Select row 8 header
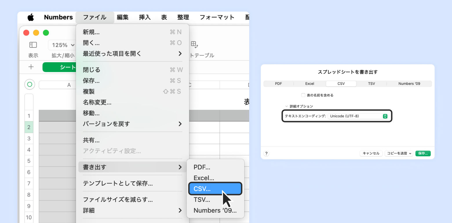This screenshot has height=223, width=452. (29, 195)
